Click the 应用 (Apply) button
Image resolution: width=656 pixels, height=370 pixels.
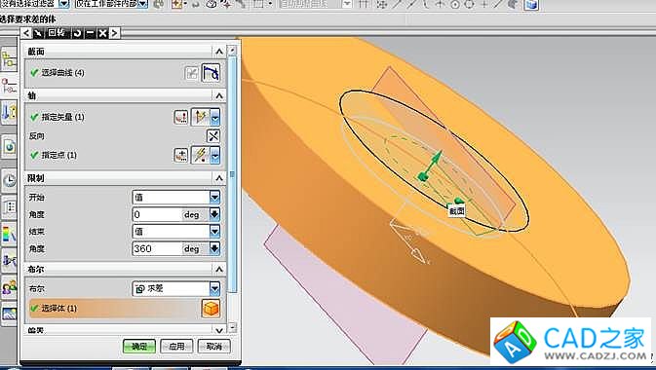pyautogui.click(x=176, y=347)
